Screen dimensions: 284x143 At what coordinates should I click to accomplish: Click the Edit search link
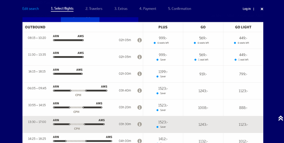tap(30, 9)
